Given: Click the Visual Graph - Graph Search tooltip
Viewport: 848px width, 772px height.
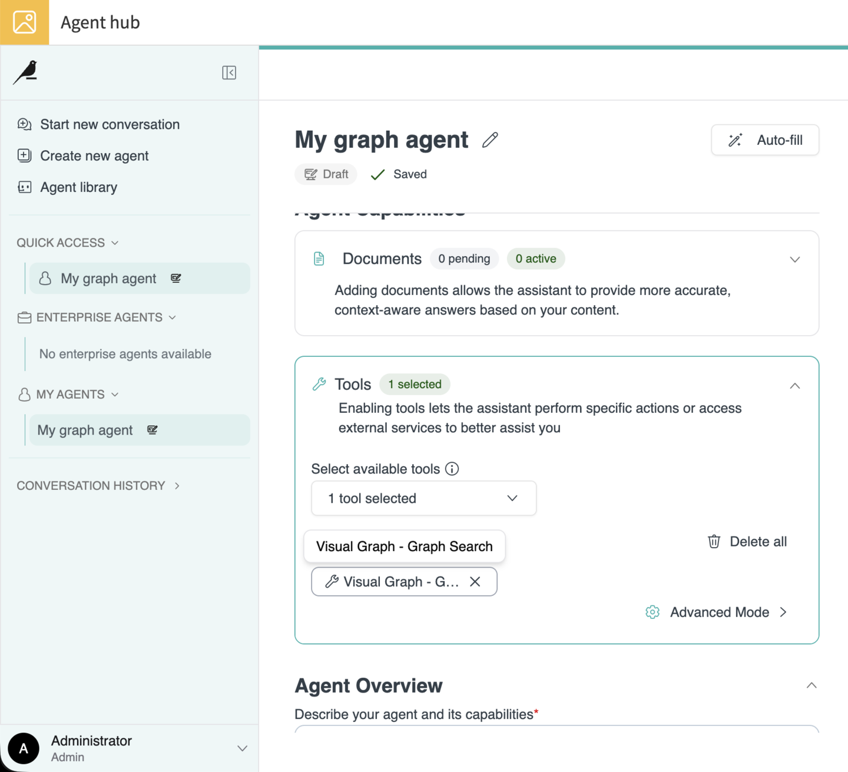Looking at the screenshot, I should pyautogui.click(x=405, y=546).
